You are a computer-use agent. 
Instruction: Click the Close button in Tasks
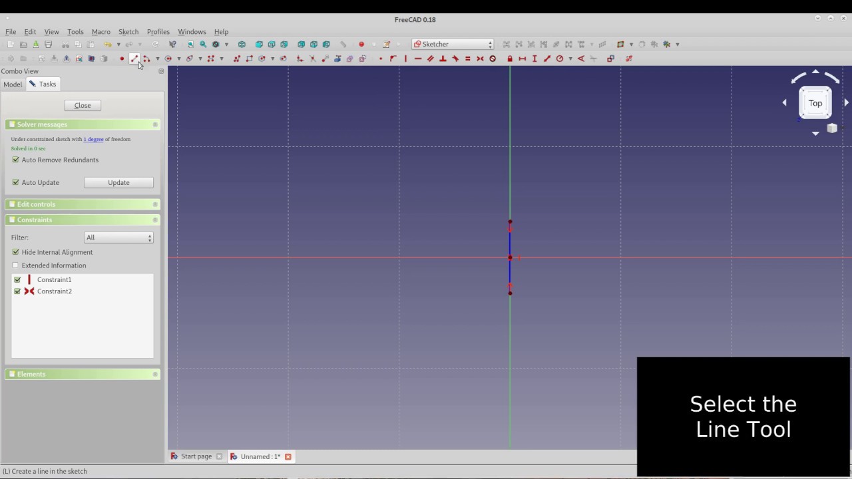pyautogui.click(x=83, y=105)
